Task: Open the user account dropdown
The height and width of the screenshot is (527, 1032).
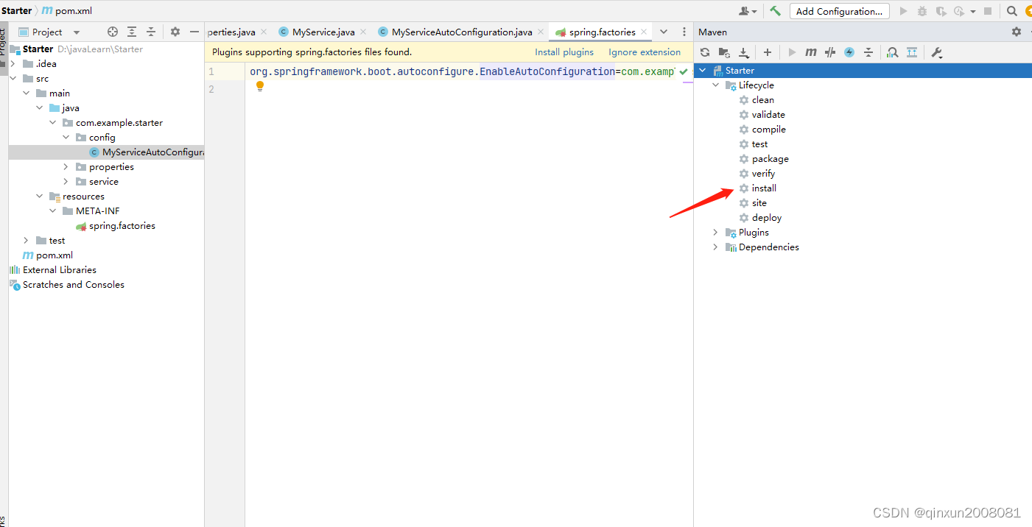Action: click(x=748, y=11)
